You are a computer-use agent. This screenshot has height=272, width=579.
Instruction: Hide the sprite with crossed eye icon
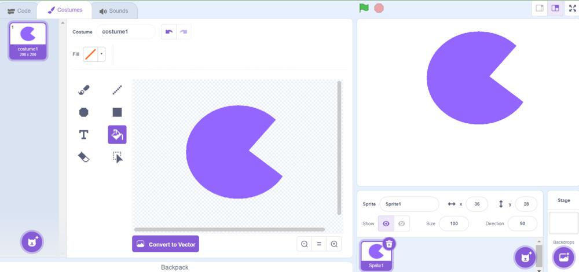pos(402,223)
